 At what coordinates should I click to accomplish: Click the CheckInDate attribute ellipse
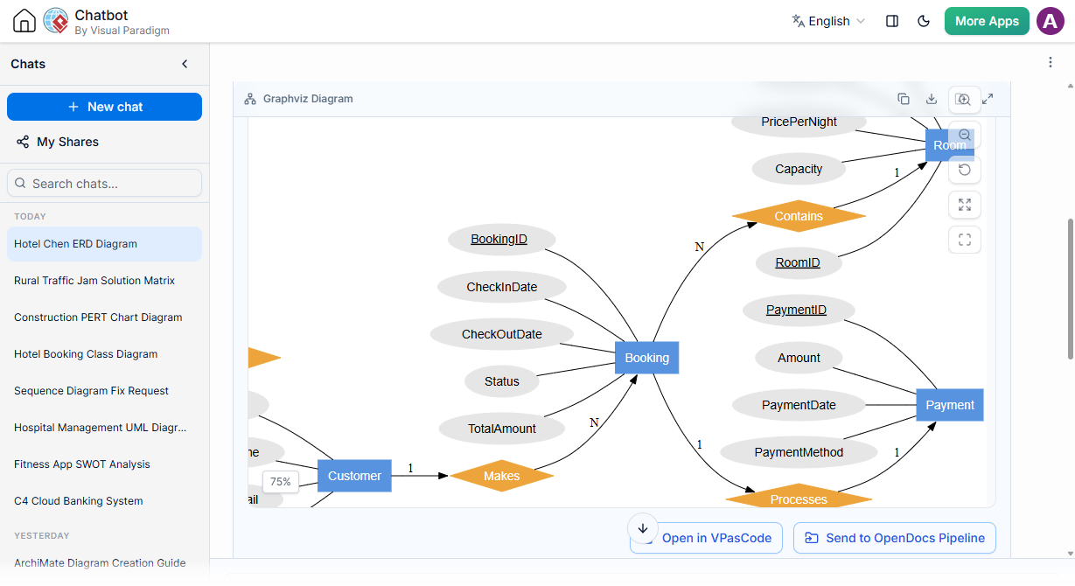[x=502, y=287]
